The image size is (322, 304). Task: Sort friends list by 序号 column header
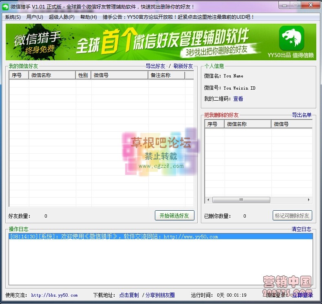tap(19, 75)
